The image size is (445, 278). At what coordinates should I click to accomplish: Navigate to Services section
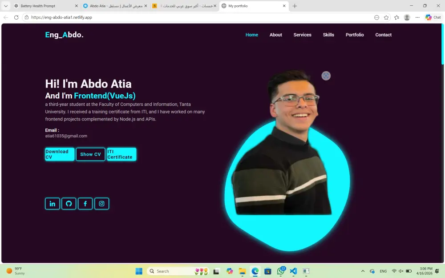(302, 35)
